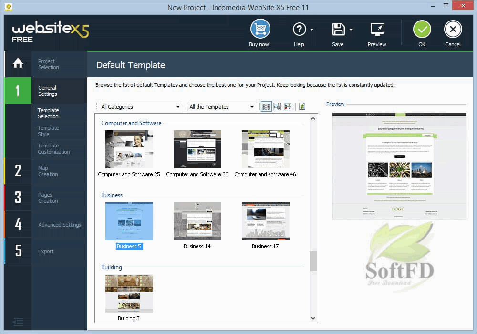Select the Computer and Software 25 template
This screenshot has width=477, height=334.
coord(129,149)
